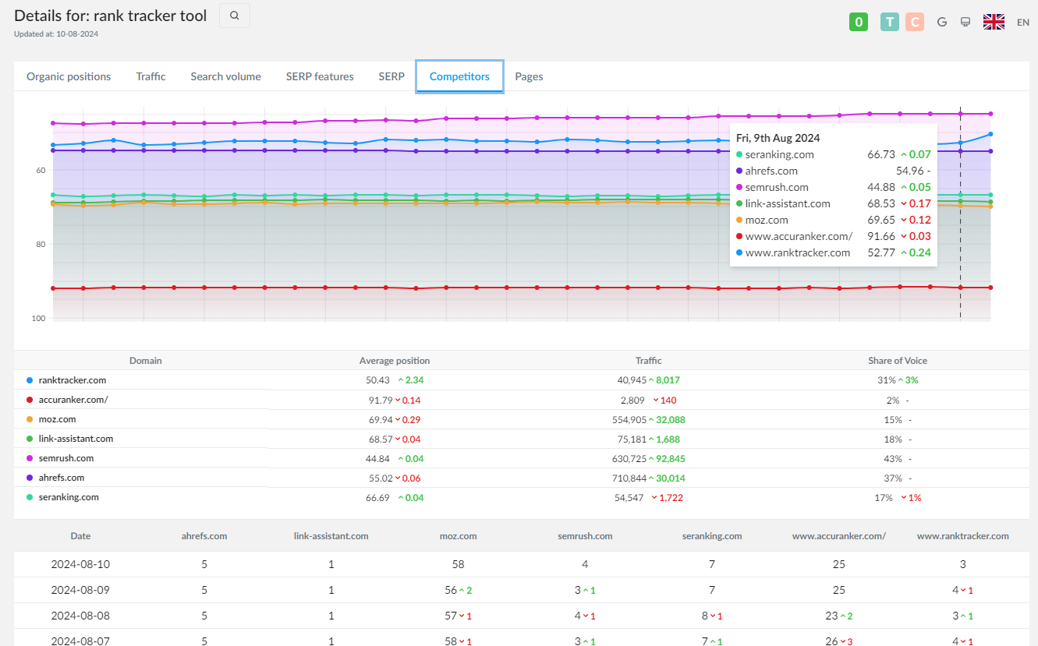
Task: Click accuranker.com/ in the Domain column
Action: (x=73, y=400)
